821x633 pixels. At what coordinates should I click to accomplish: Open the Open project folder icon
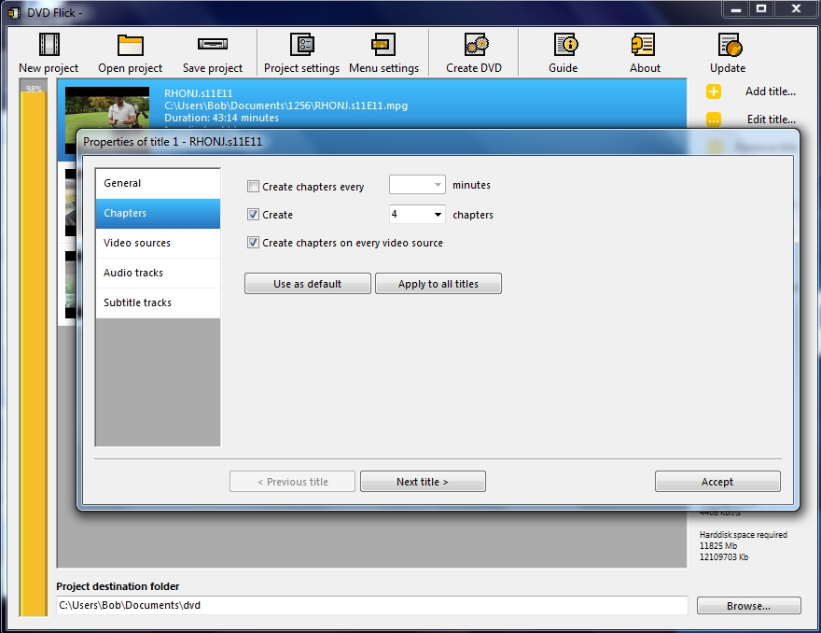click(131, 45)
